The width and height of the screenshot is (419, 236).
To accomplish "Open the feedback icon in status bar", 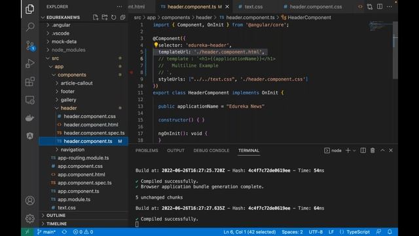I will click(x=378, y=231).
